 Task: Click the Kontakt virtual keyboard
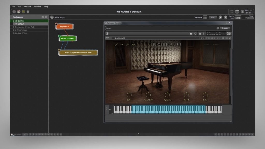[x=168, y=109]
